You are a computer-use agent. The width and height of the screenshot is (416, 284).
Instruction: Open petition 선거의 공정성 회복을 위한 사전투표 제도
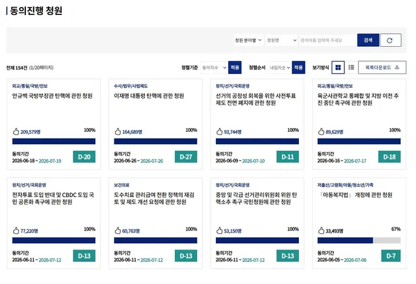255,99
